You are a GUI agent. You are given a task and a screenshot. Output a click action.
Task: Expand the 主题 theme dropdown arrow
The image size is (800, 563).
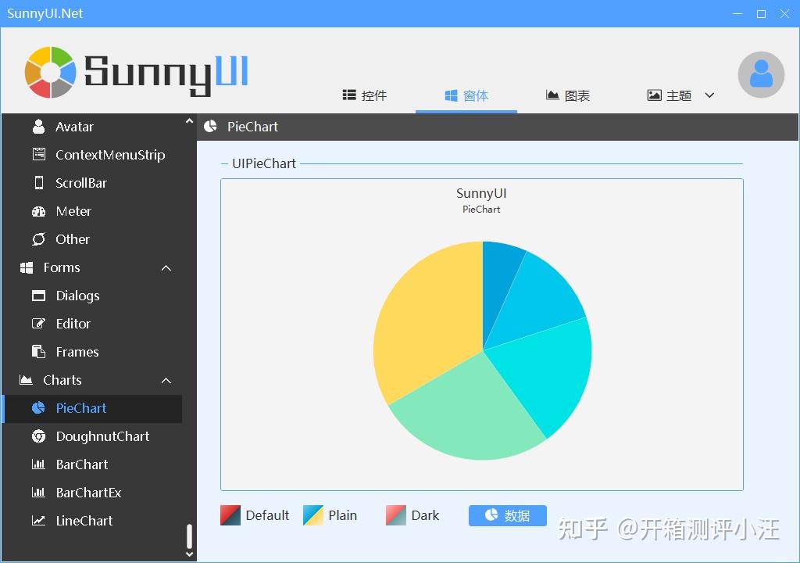point(709,95)
